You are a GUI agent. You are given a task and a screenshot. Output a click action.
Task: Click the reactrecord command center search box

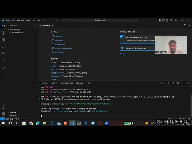click(100, 20)
